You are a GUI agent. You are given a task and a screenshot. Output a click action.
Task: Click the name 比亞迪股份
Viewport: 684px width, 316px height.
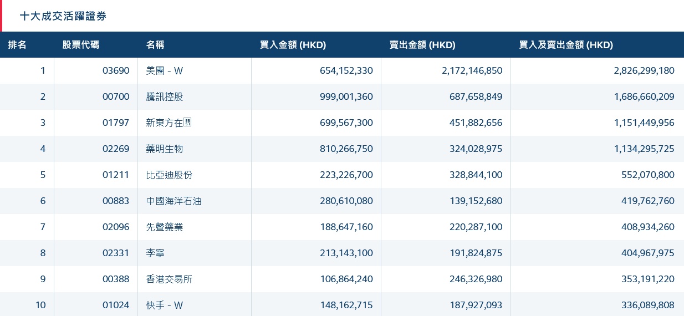(169, 175)
